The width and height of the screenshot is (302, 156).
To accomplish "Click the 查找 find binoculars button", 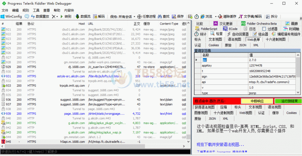I will click(163, 16).
